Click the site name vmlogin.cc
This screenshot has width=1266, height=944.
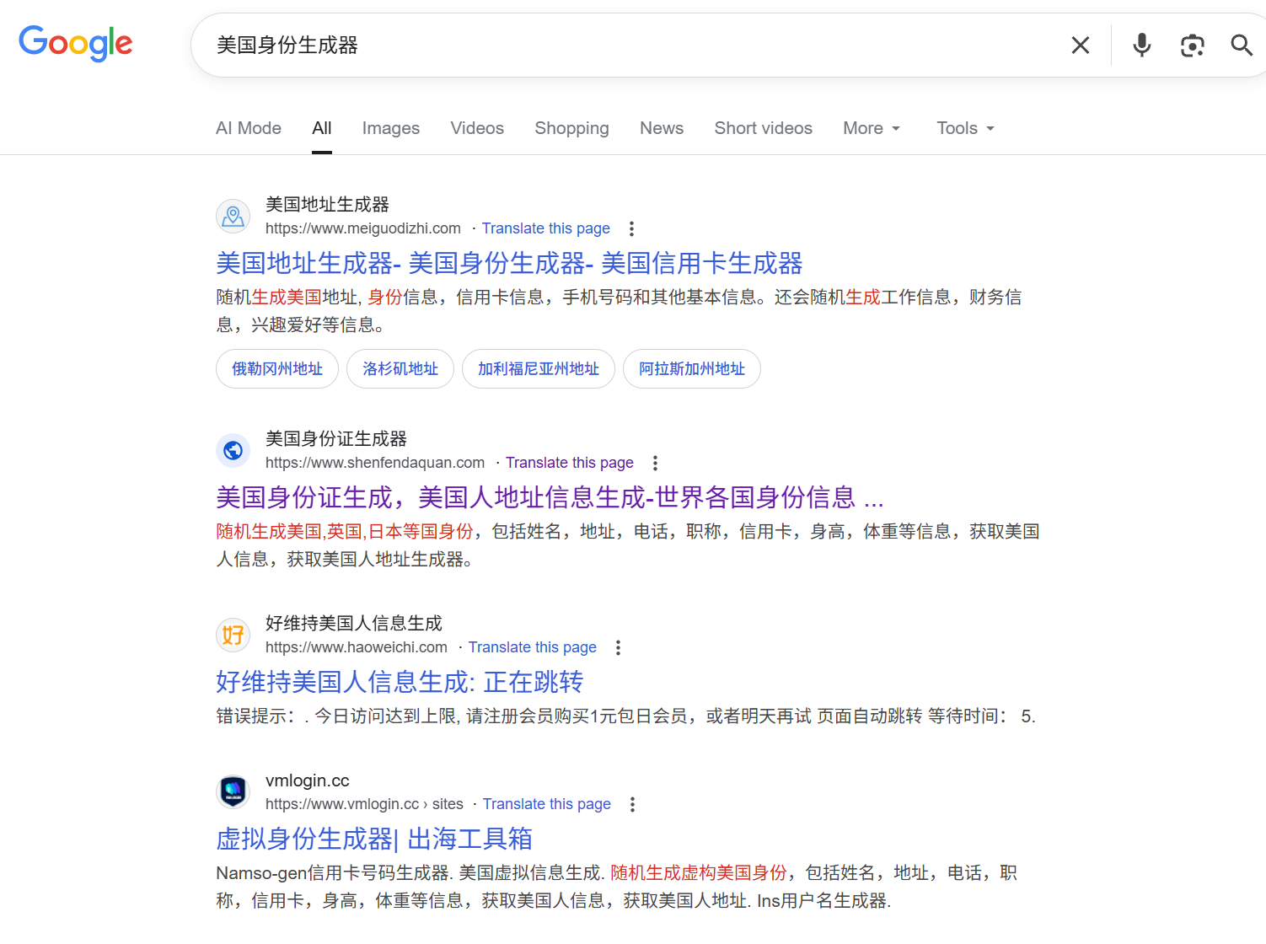coord(308,780)
